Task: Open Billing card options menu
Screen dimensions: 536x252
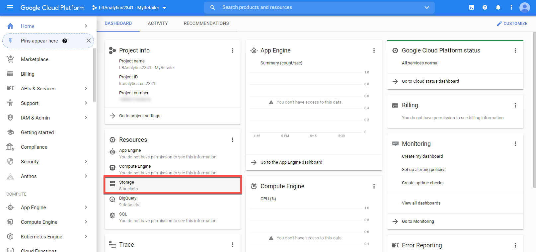Action: tap(515, 105)
